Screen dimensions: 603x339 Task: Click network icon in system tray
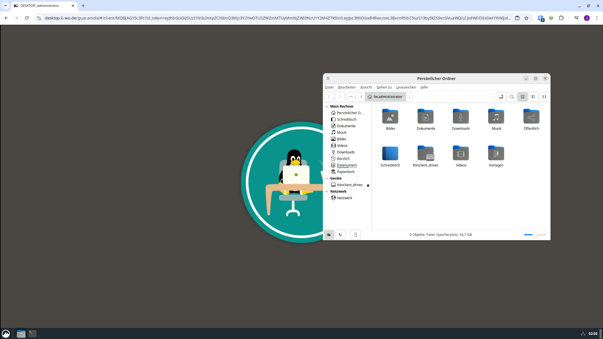click(583, 334)
